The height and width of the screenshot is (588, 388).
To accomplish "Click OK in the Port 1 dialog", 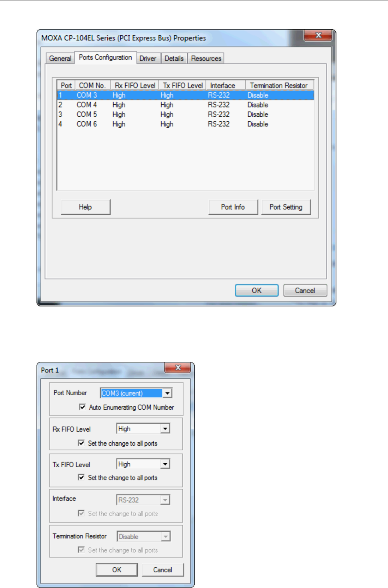I will 117,570.
